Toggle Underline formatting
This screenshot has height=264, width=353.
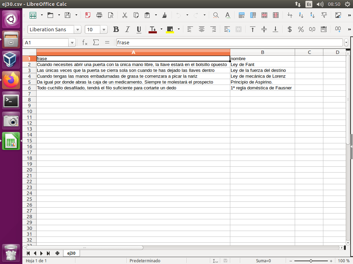tap(139, 30)
